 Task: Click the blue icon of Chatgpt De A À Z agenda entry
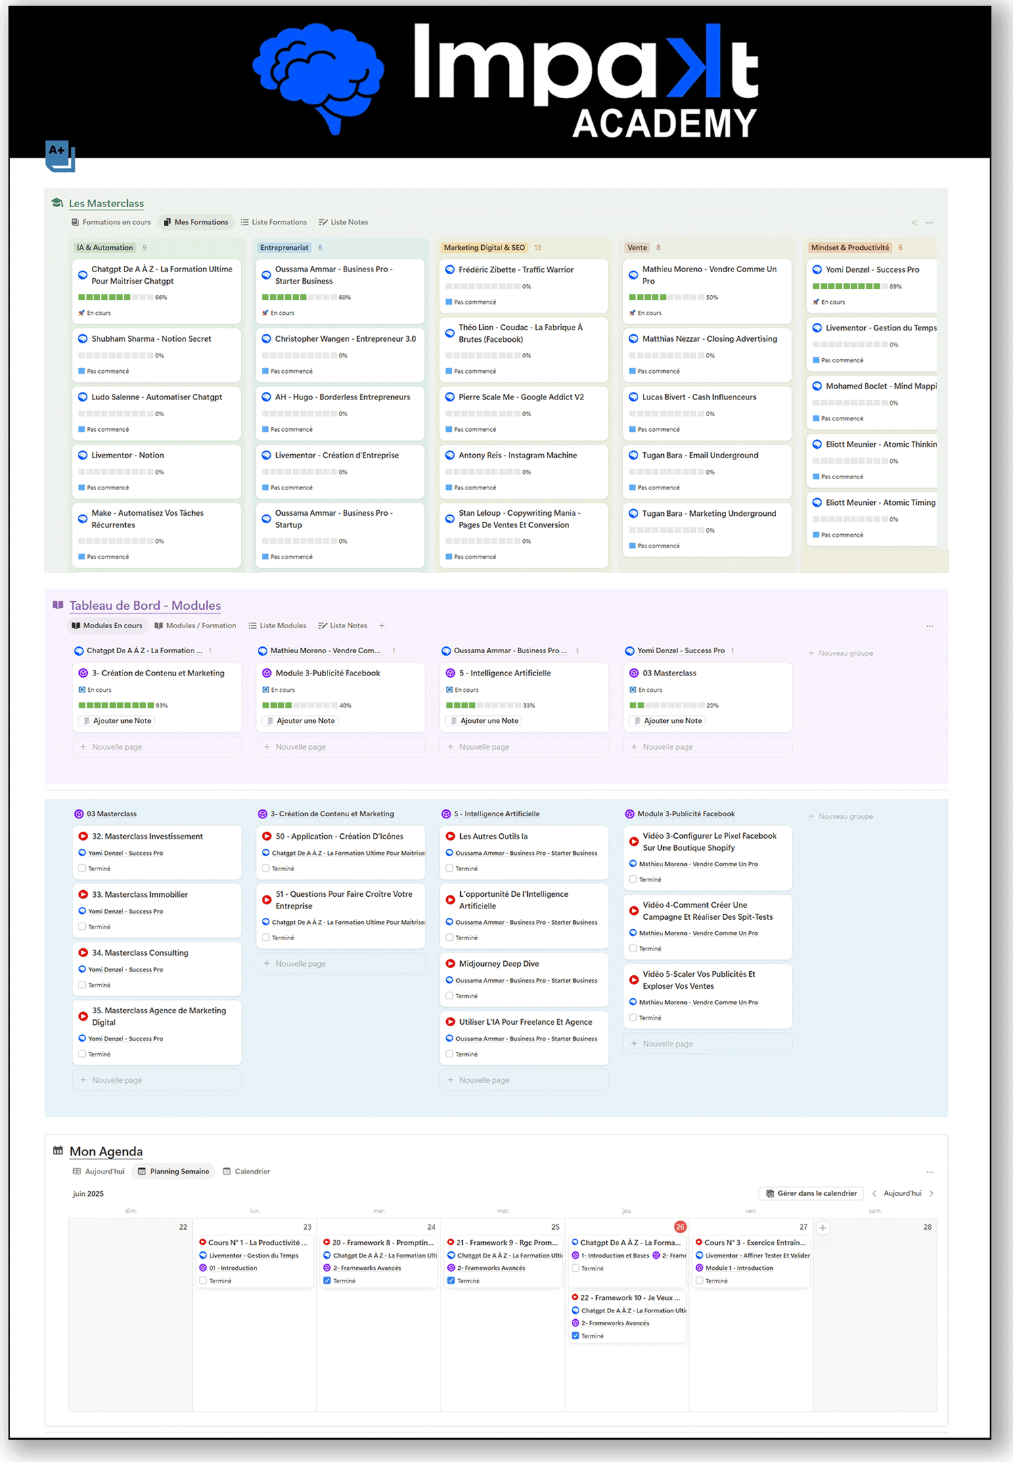pos(575,1242)
